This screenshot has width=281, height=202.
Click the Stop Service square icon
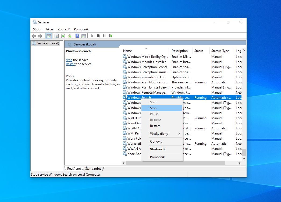click(98, 36)
